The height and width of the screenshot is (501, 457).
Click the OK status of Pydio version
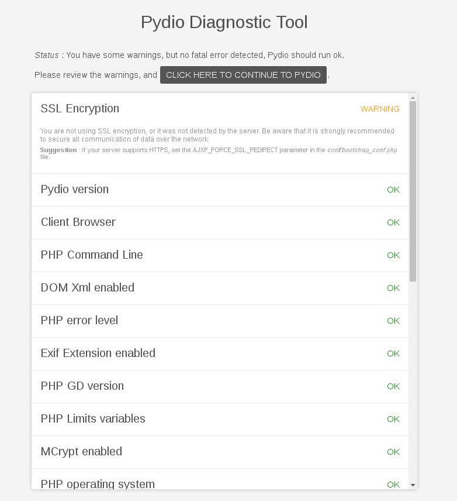(x=393, y=190)
